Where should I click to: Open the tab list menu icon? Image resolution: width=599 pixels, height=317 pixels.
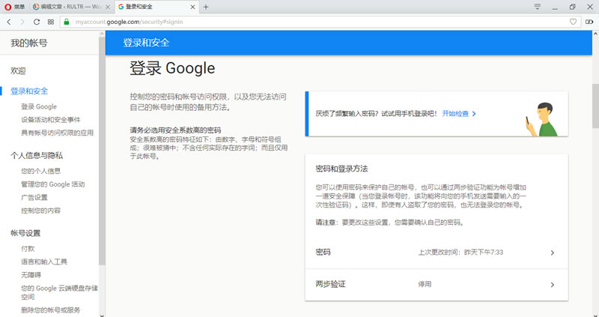[537, 7]
